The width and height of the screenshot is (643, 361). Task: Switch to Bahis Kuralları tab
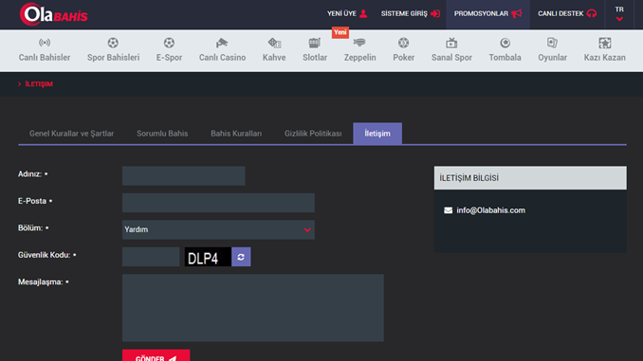(x=236, y=134)
